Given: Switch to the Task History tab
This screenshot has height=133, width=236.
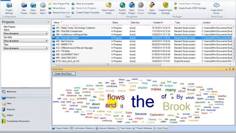Looking at the screenshot, I should tap(124, 128).
